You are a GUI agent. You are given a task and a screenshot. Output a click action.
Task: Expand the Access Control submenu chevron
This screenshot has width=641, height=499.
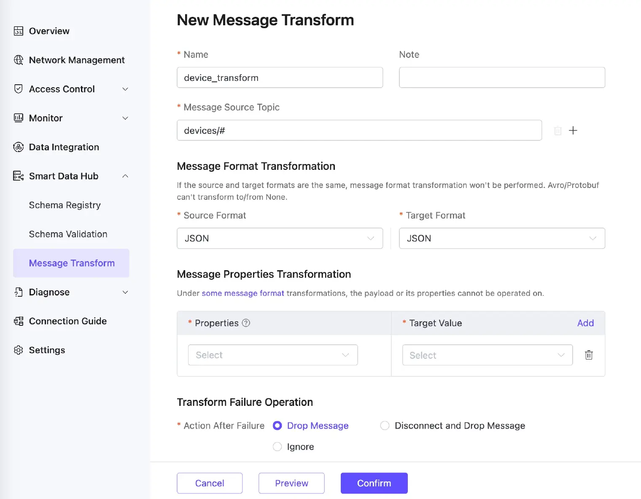click(125, 89)
